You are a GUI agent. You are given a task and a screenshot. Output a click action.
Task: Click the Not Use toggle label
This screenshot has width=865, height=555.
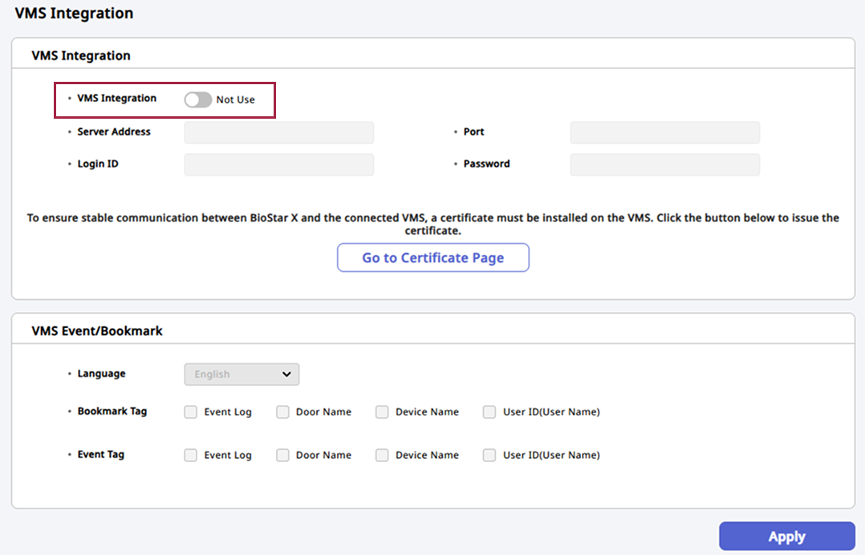[x=235, y=100]
